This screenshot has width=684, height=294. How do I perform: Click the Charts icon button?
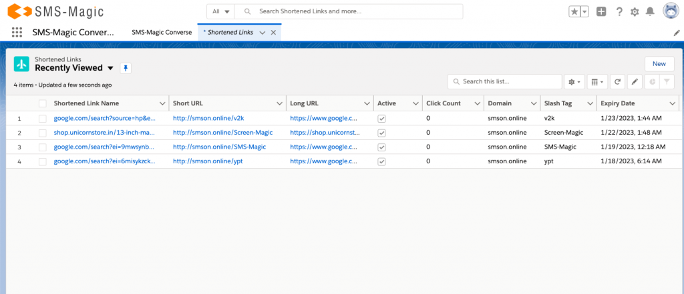pyautogui.click(x=652, y=81)
